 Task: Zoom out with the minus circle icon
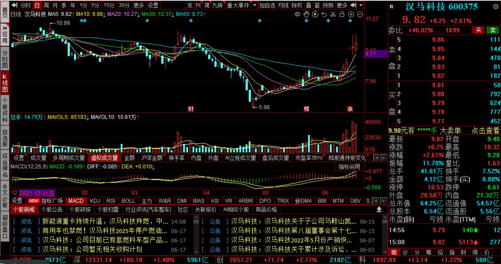(360, 14)
